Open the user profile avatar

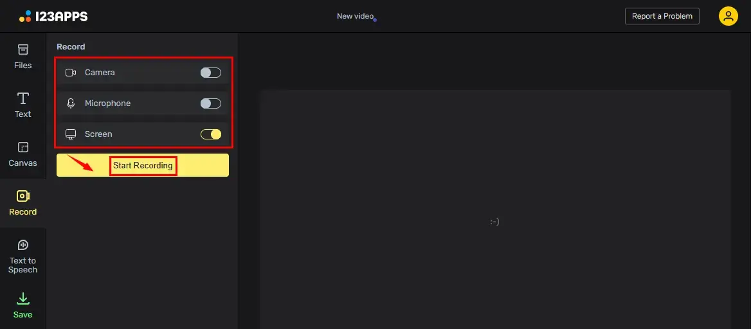(x=728, y=16)
